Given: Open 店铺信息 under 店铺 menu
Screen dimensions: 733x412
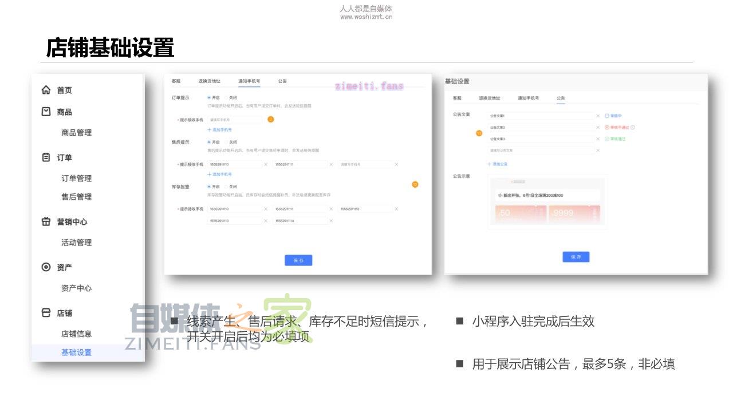Looking at the screenshot, I should (76, 334).
